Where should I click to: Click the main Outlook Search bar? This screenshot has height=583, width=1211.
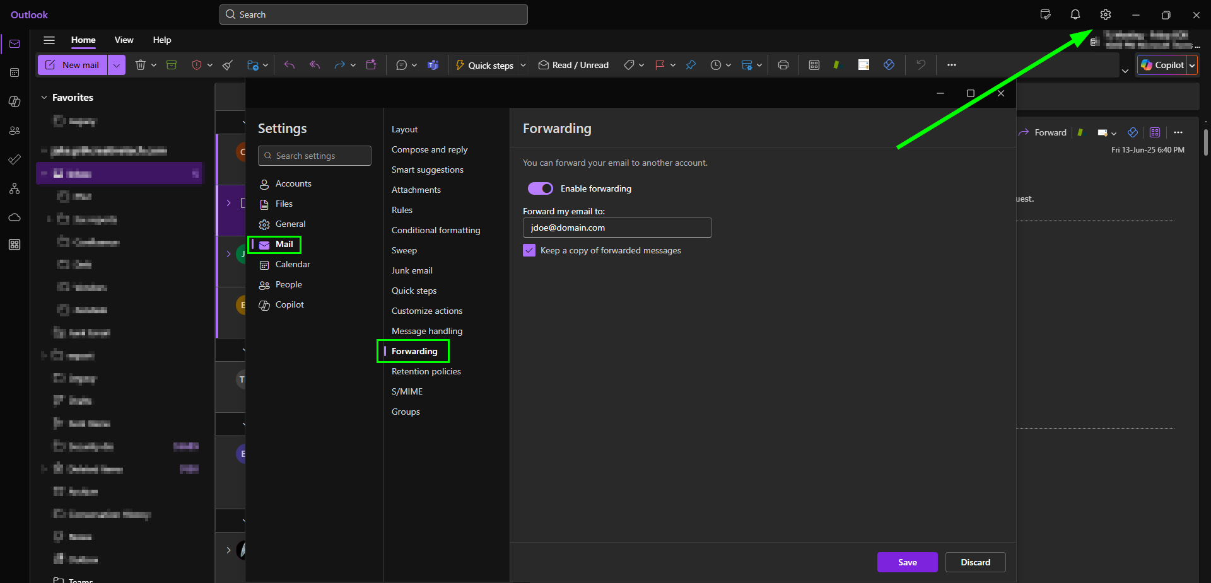pos(373,14)
